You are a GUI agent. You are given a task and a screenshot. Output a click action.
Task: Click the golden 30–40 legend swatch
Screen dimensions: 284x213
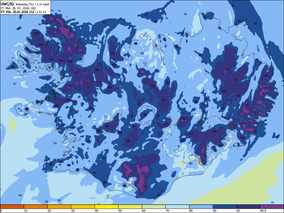click(x=83, y=207)
